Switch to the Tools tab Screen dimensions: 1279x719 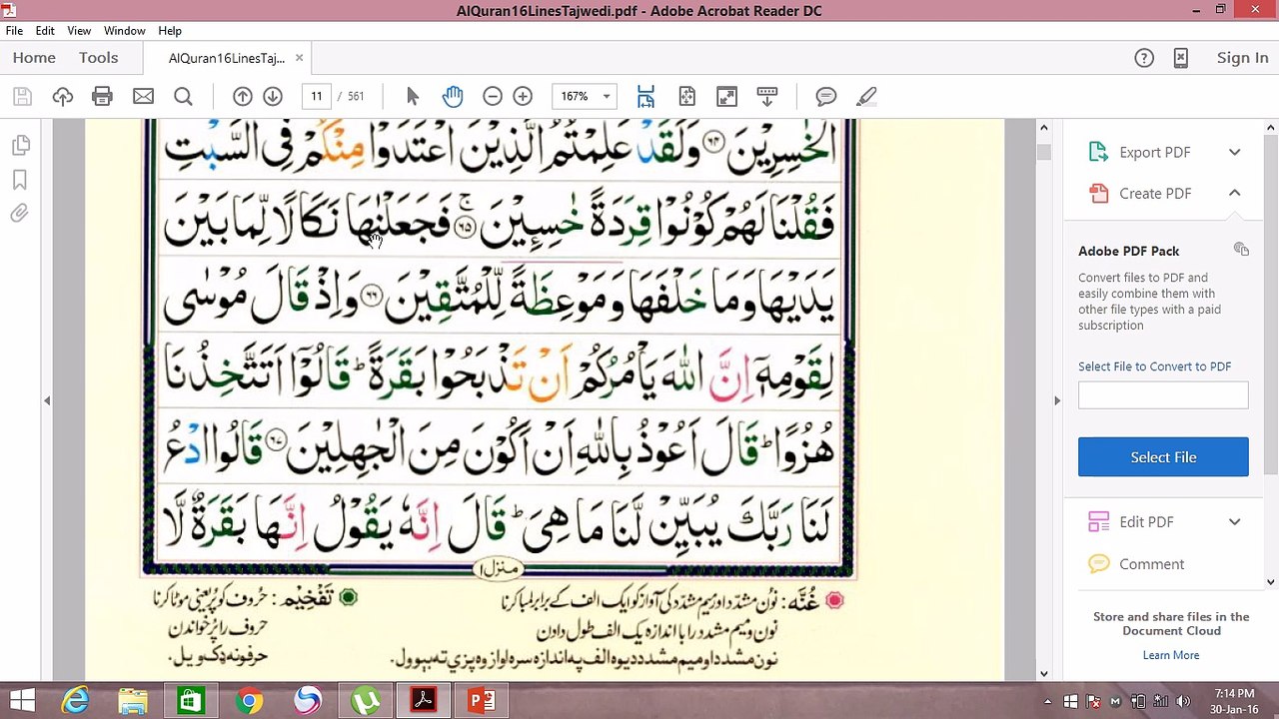tap(99, 58)
